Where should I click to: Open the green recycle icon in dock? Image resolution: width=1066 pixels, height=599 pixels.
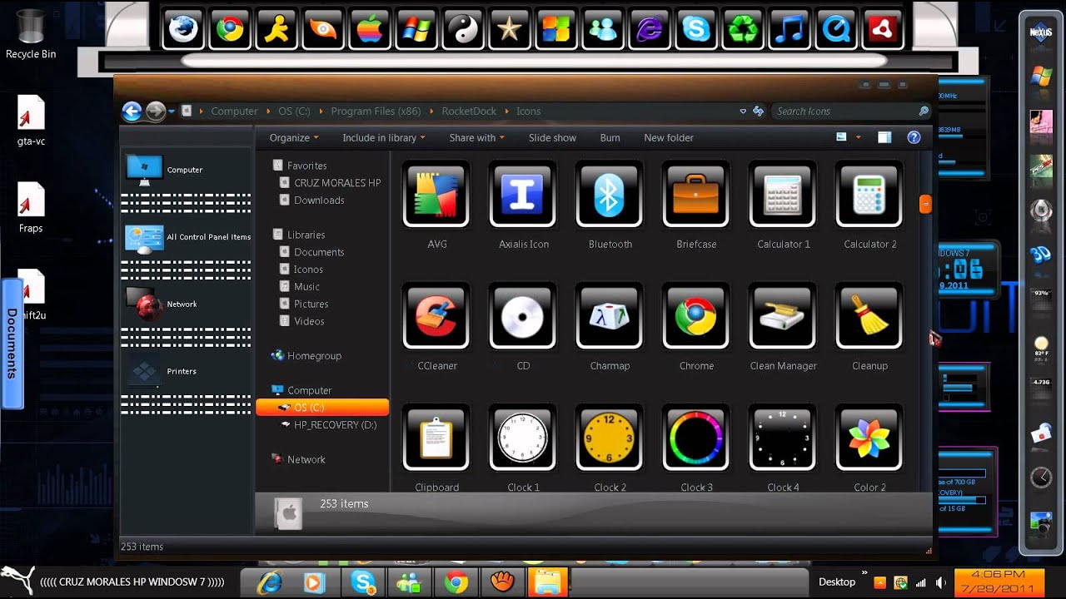[742, 30]
